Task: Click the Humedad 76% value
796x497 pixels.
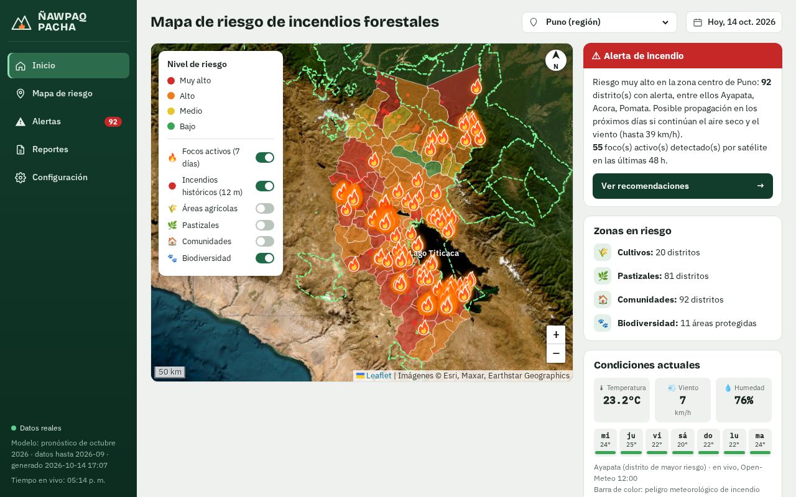Action: coord(744,401)
